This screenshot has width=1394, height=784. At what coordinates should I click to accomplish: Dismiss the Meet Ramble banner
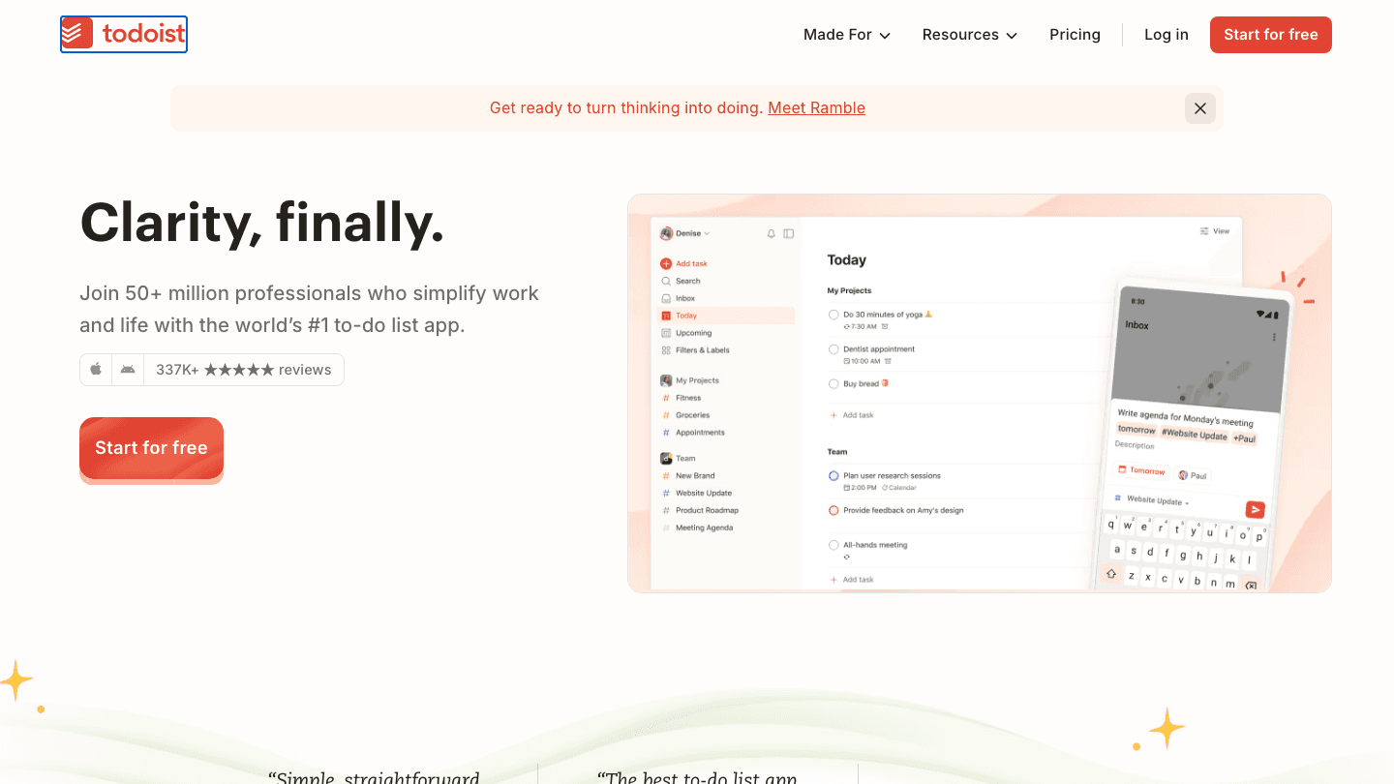1200,108
